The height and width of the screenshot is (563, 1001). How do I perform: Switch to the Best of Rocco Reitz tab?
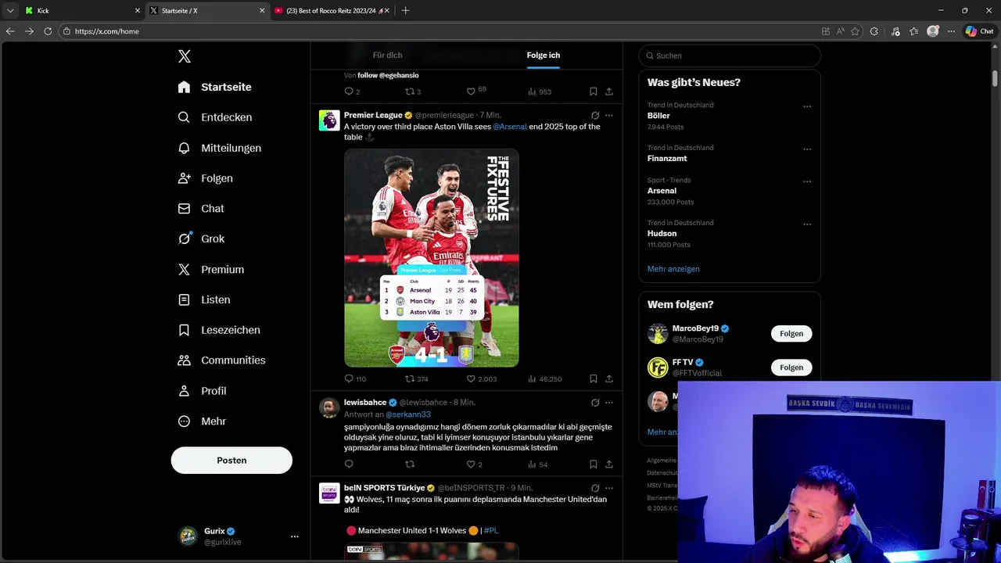332,11
